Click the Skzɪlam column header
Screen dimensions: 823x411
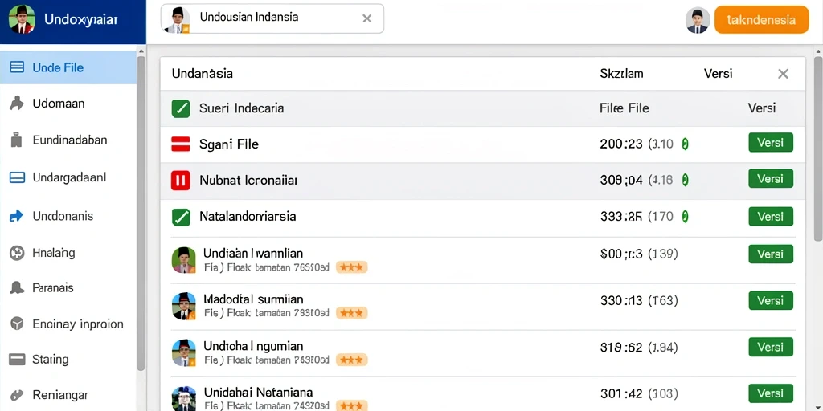pyautogui.click(x=621, y=74)
